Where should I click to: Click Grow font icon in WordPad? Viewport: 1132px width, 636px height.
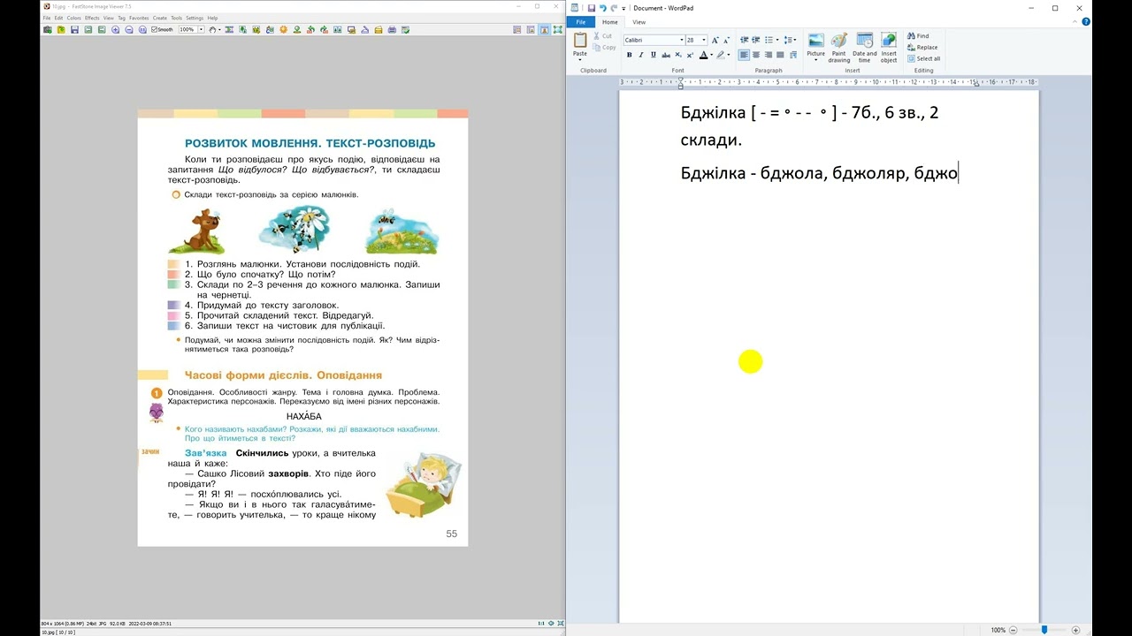[x=715, y=40]
